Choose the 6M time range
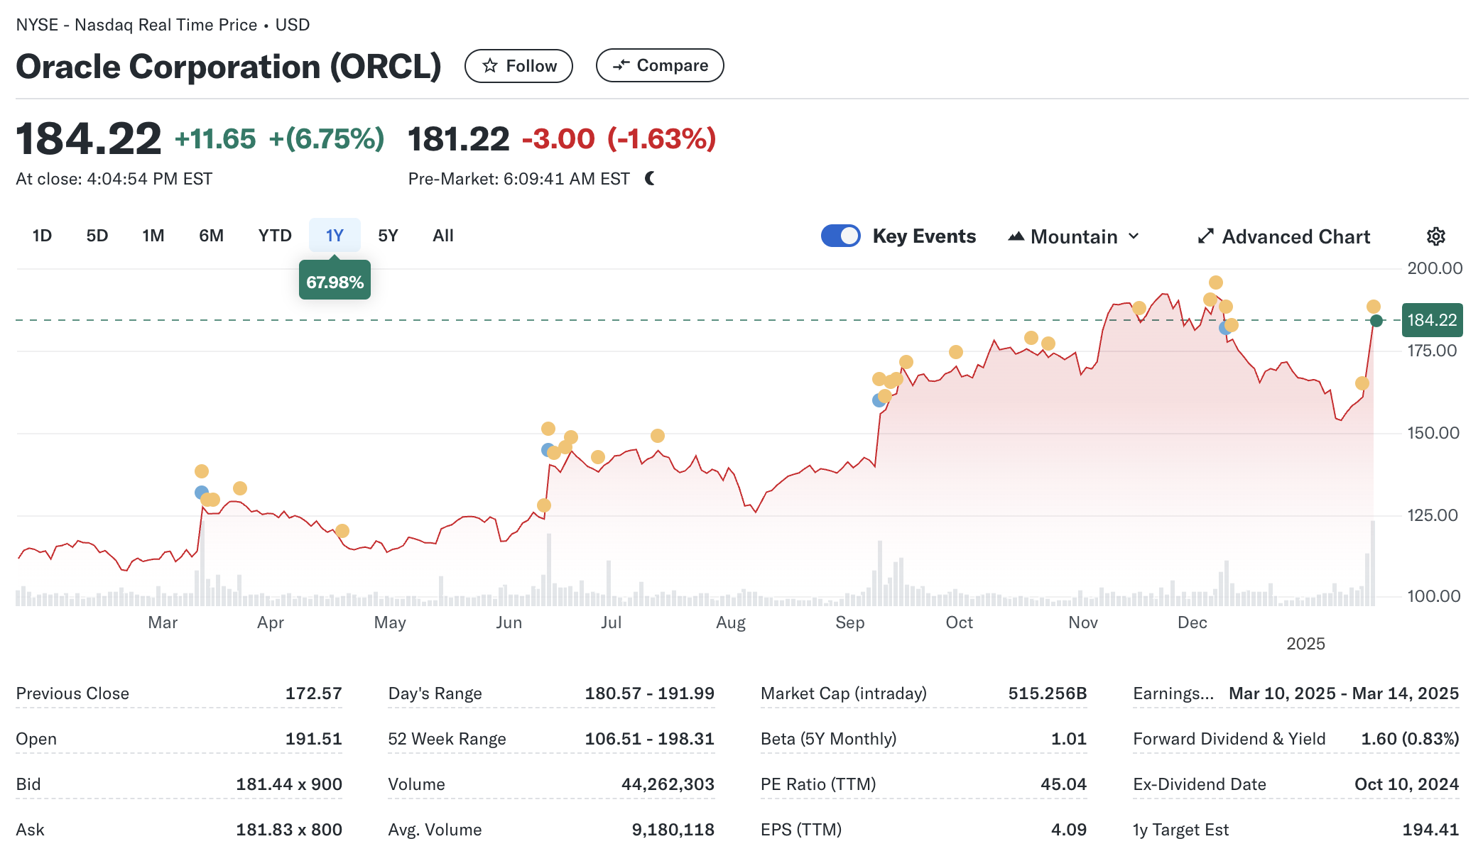Screen dimensions: 1483x856 pos(211,236)
